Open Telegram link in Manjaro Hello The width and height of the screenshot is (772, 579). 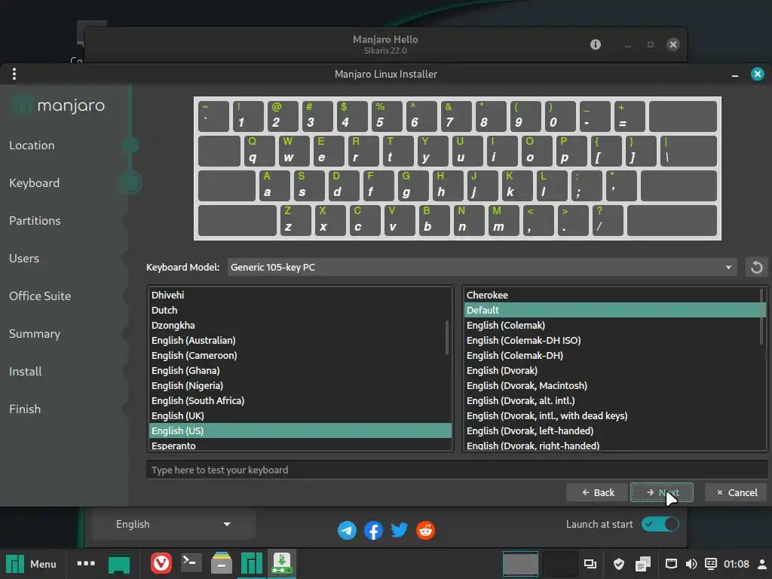tap(347, 530)
